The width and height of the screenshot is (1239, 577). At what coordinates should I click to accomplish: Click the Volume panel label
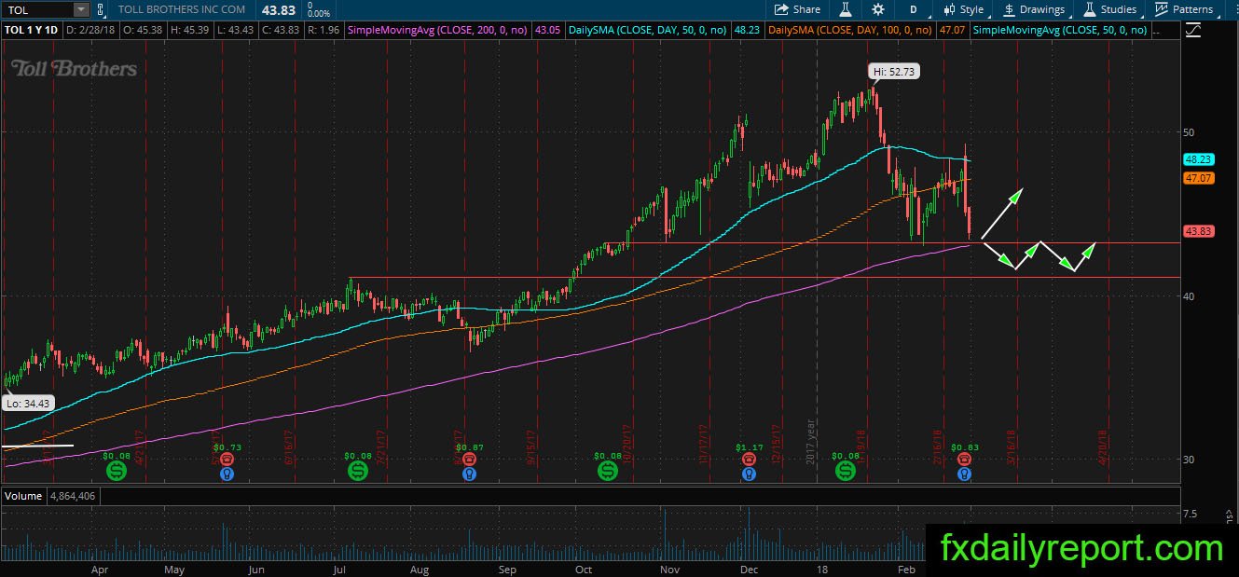pos(23,496)
